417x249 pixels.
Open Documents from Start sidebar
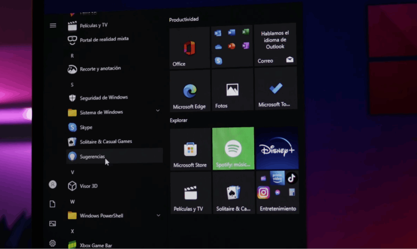pos(53,204)
